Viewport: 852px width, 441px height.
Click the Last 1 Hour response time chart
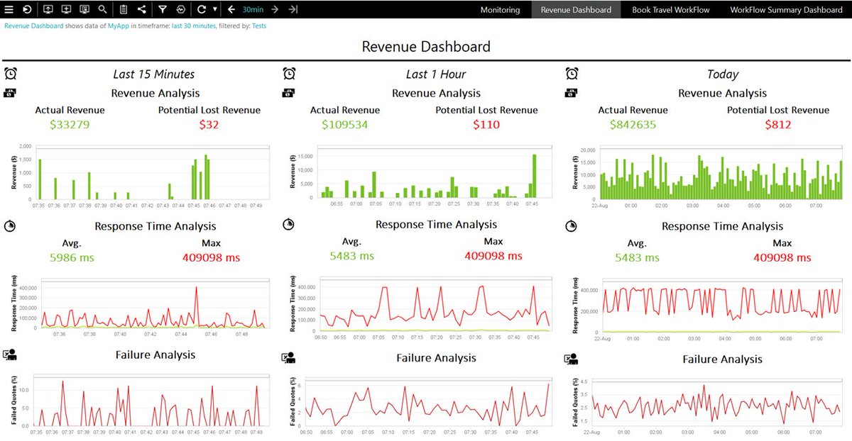(419, 308)
